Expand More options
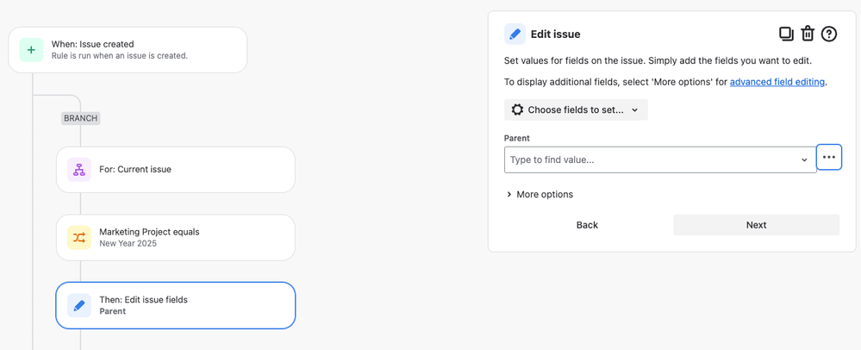 [x=540, y=195]
